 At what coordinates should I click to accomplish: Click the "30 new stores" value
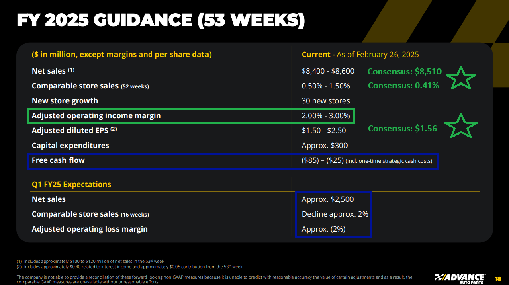(x=325, y=101)
